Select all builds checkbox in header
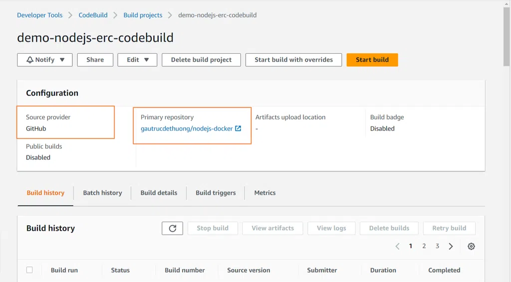Image resolution: width=511 pixels, height=282 pixels. pos(29,270)
